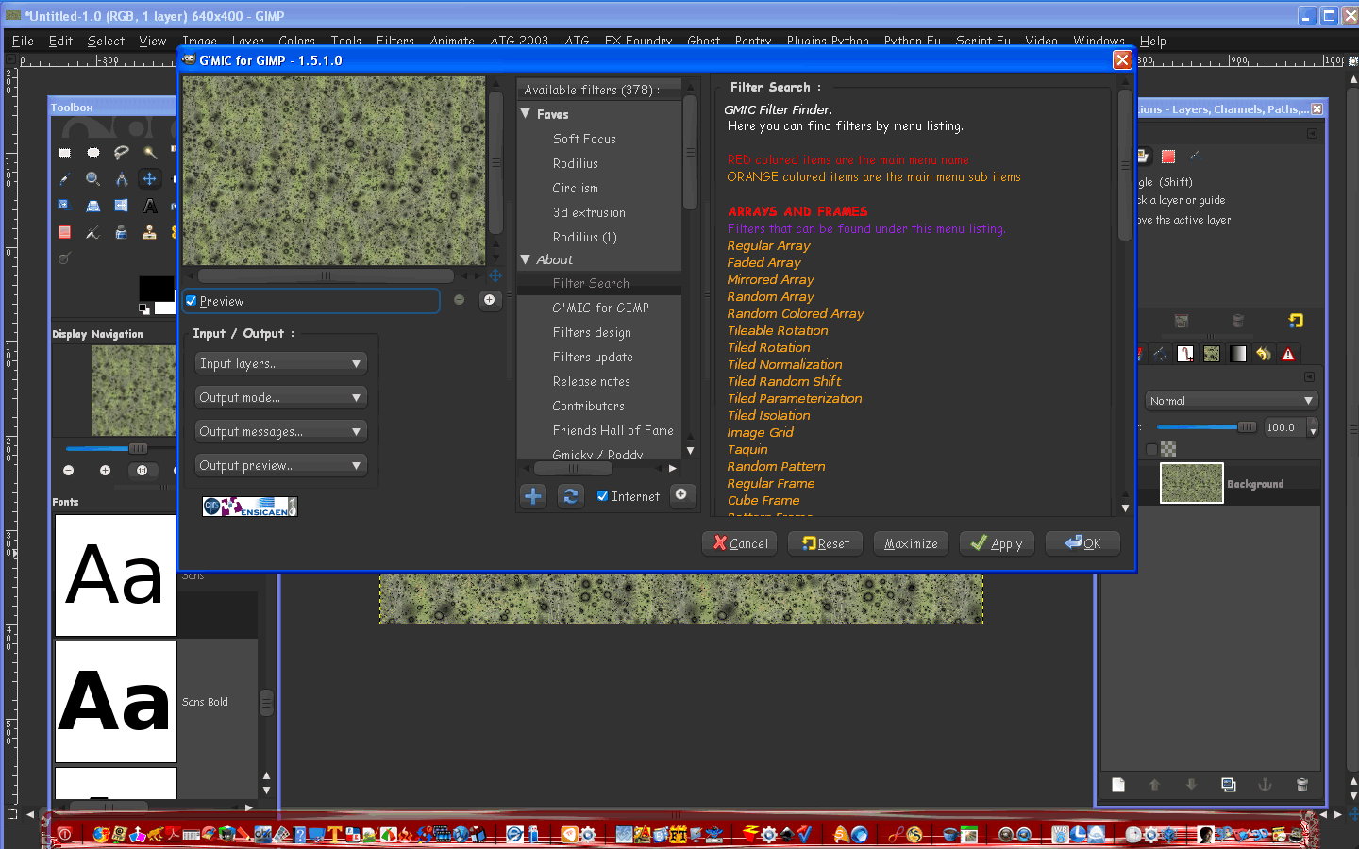
Task: Open the Output preview dropdown
Action: point(280,465)
